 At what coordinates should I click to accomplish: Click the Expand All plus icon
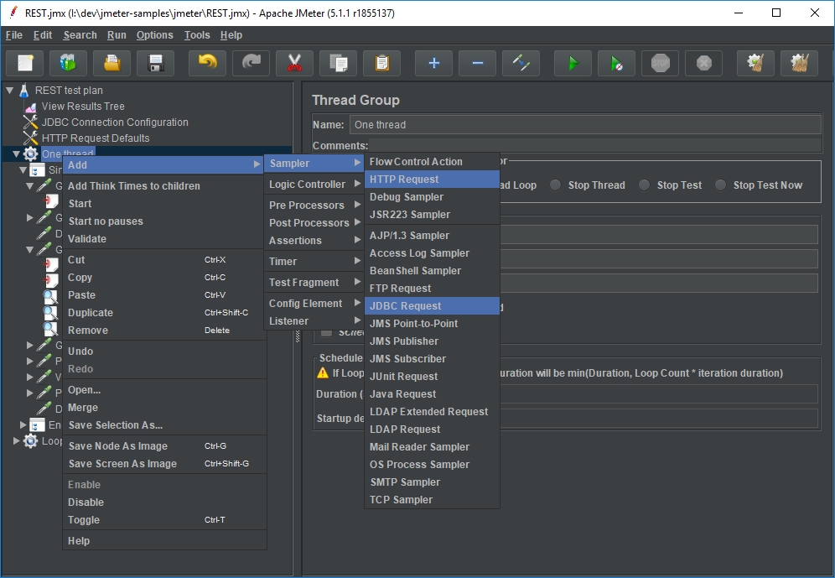pos(433,63)
